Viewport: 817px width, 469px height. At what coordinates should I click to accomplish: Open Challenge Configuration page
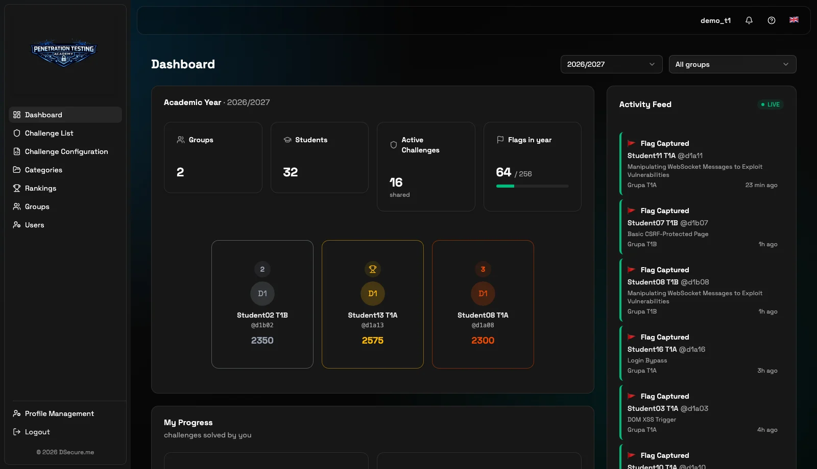(x=65, y=151)
